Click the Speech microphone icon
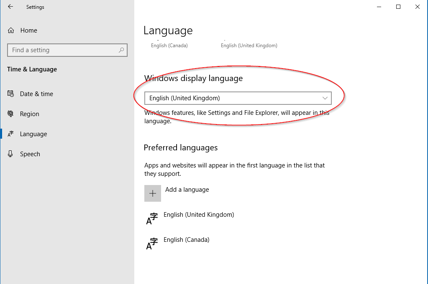 pyautogui.click(x=10, y=154)
